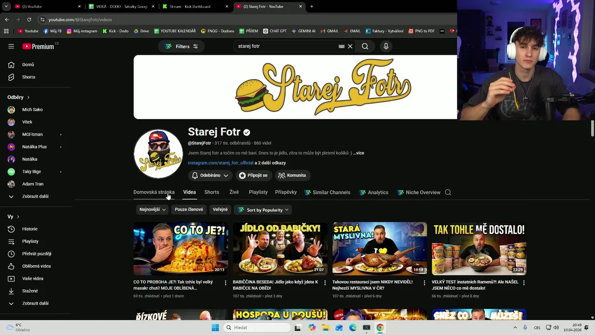Switch to channel Shorts tab

tap(212, 192)
